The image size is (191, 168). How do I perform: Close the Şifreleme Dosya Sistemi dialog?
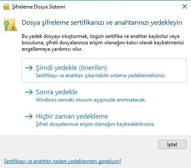[x=185, y=6]
